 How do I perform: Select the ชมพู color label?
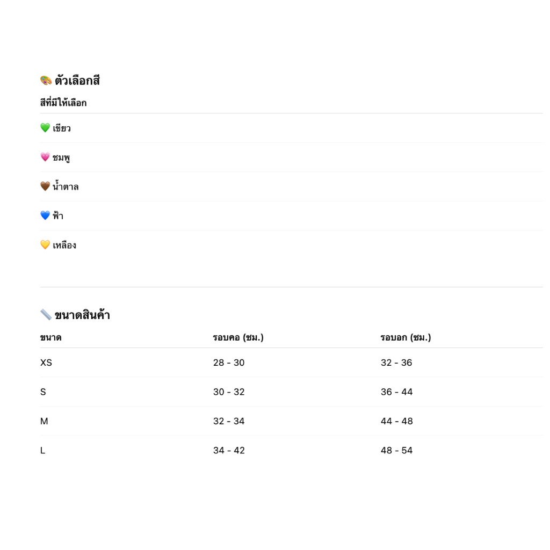click(61, 157)
